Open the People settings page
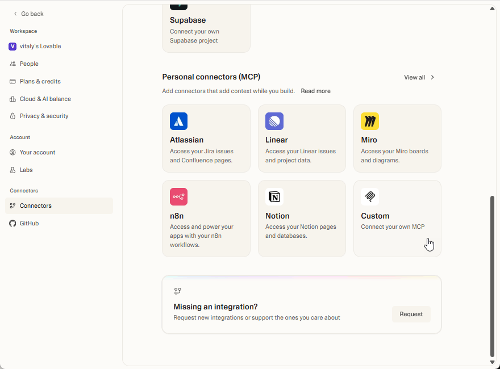This screenshot has height=369, width=500. [x=29, y=64]
